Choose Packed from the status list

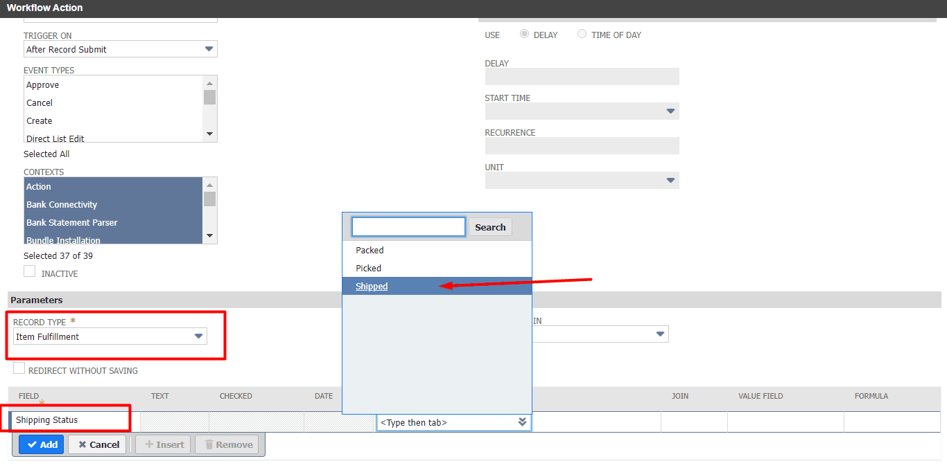pyautogui.click(x=437, y=251)
